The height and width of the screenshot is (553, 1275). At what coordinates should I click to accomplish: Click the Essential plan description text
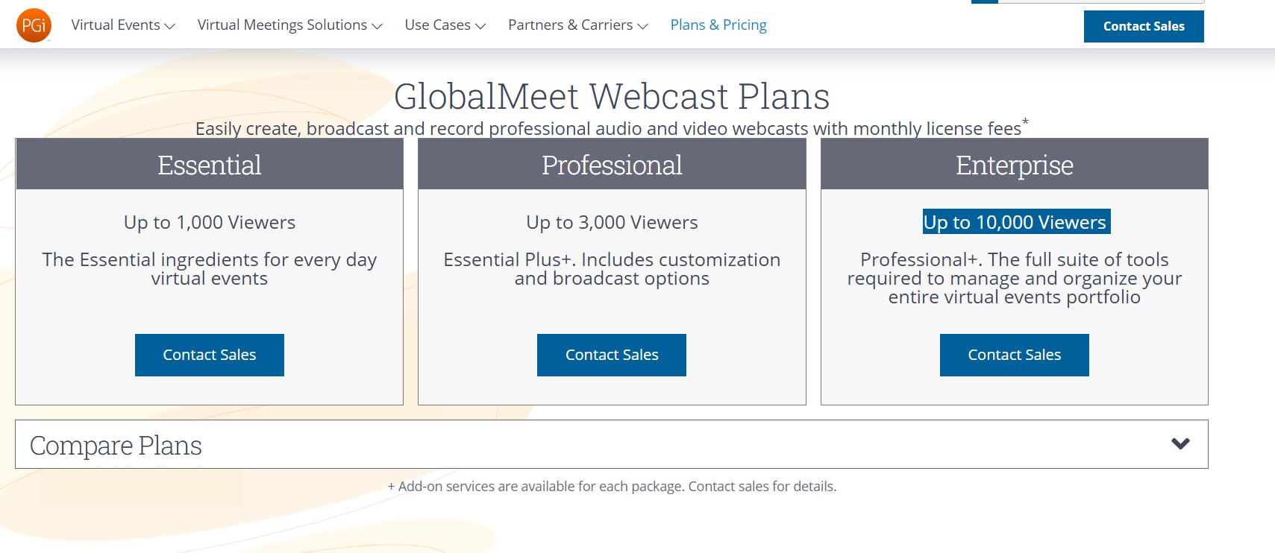[x=210, y=269]
